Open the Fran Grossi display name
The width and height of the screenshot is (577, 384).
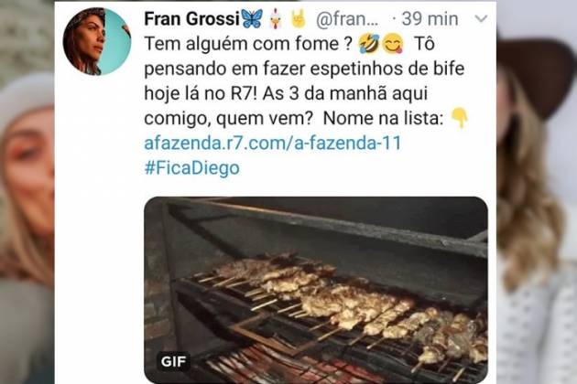pyautogui.click(x=191, y=18)
